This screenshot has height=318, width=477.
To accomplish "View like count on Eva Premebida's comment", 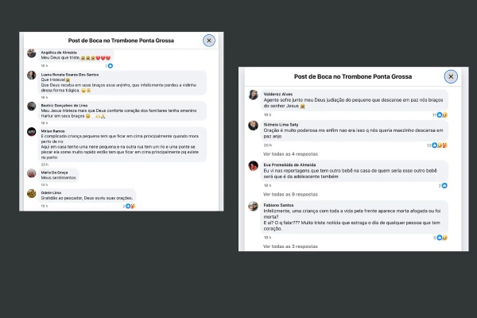I will [x=443, y=185].
